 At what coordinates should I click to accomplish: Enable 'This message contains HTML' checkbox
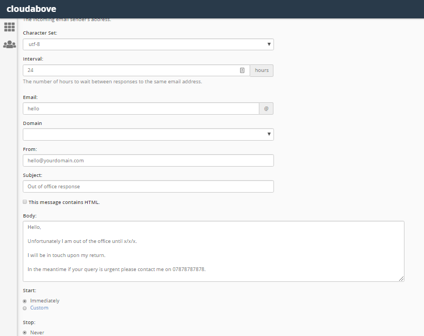25,202
